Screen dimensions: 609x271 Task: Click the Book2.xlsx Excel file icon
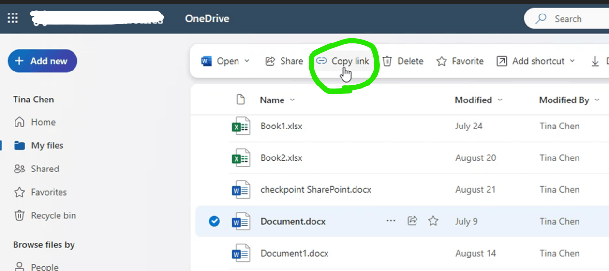[x=240, y=158]
